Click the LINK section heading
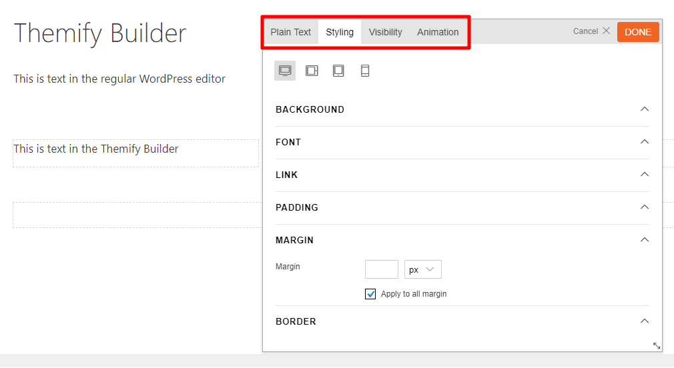Screen dimensions: 674x368 click(x=286, y=175)
